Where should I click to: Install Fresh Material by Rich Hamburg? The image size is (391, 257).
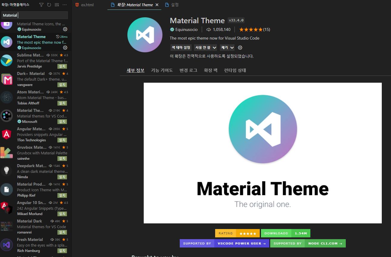click(x=62, y=251)
